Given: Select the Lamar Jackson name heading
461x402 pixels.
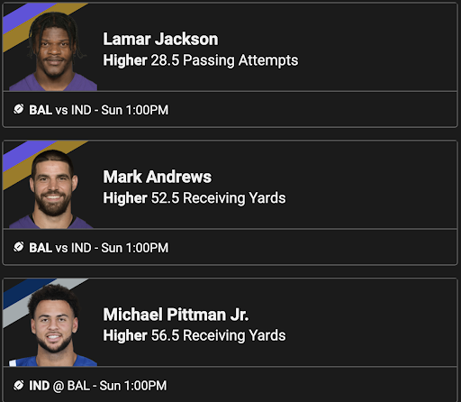Looking at the screenshot, I should tap(160, 39).
